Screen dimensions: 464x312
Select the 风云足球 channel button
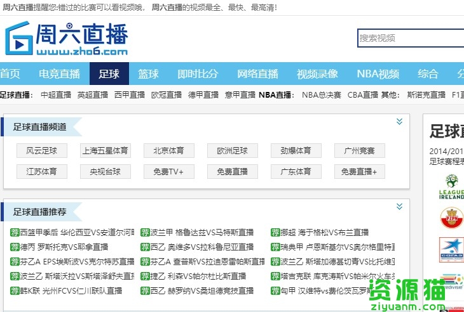[42, 151]
